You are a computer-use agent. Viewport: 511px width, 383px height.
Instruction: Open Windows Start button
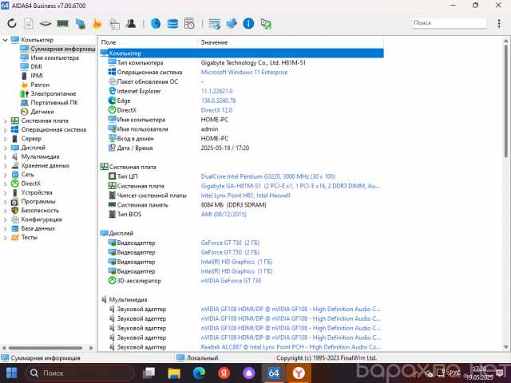coord(12,373)
